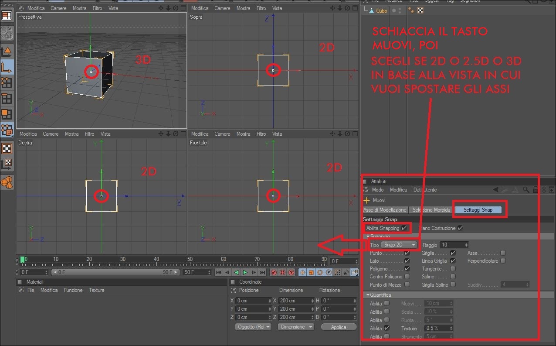Click the back arrow in Attributi panel
The width and height of the screenshot is (556, 346).
click(496, 190)
